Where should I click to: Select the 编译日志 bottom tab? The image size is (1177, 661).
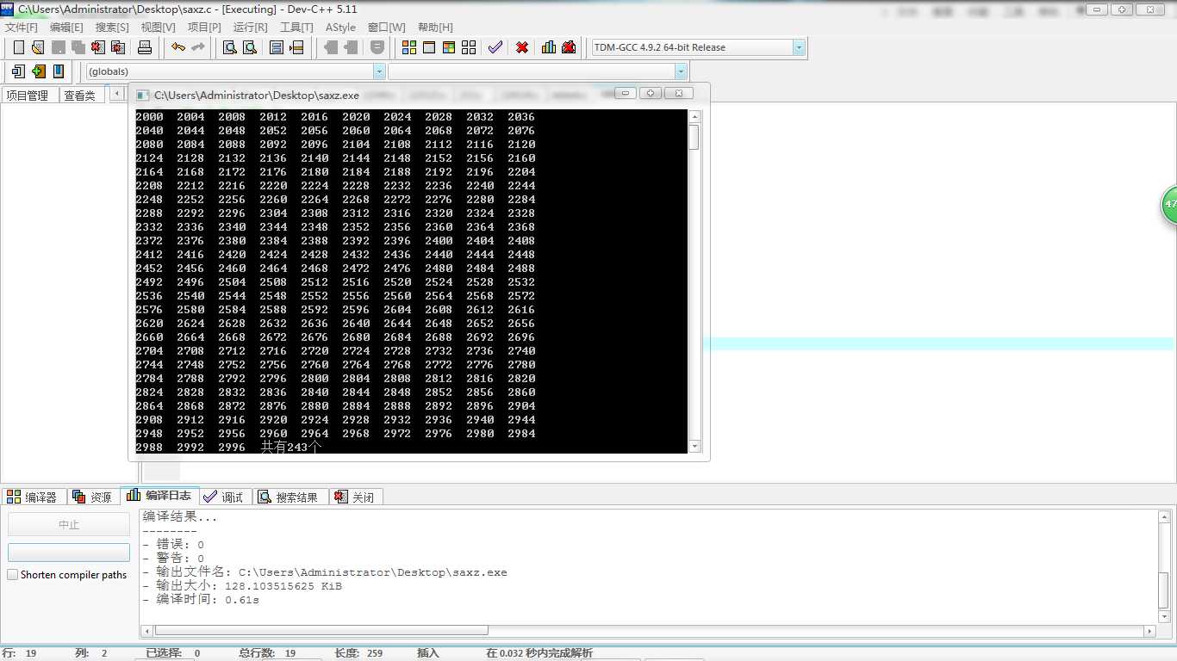(x=160, y=496)
